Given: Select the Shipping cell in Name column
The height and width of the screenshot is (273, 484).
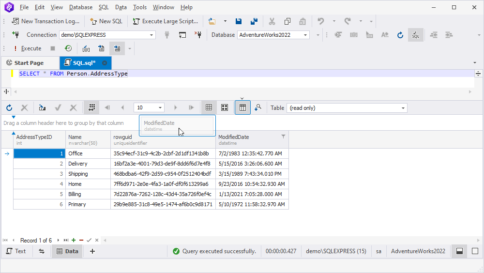Looking at the screenshot, I should tap(88, 174).
